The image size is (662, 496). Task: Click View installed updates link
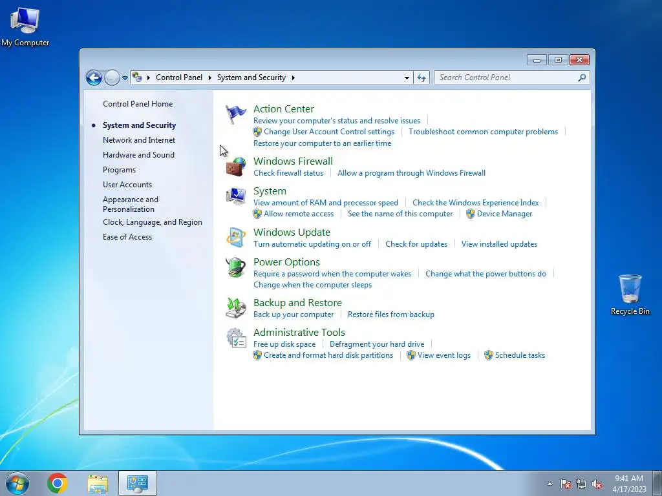(499, 243)
